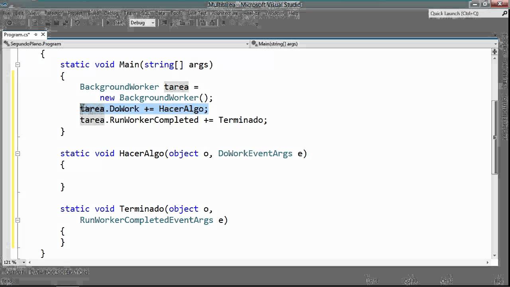The height and width of the screenshot is (287, 510).
Task: Open the Edit menu
Action: pos(20,13)
